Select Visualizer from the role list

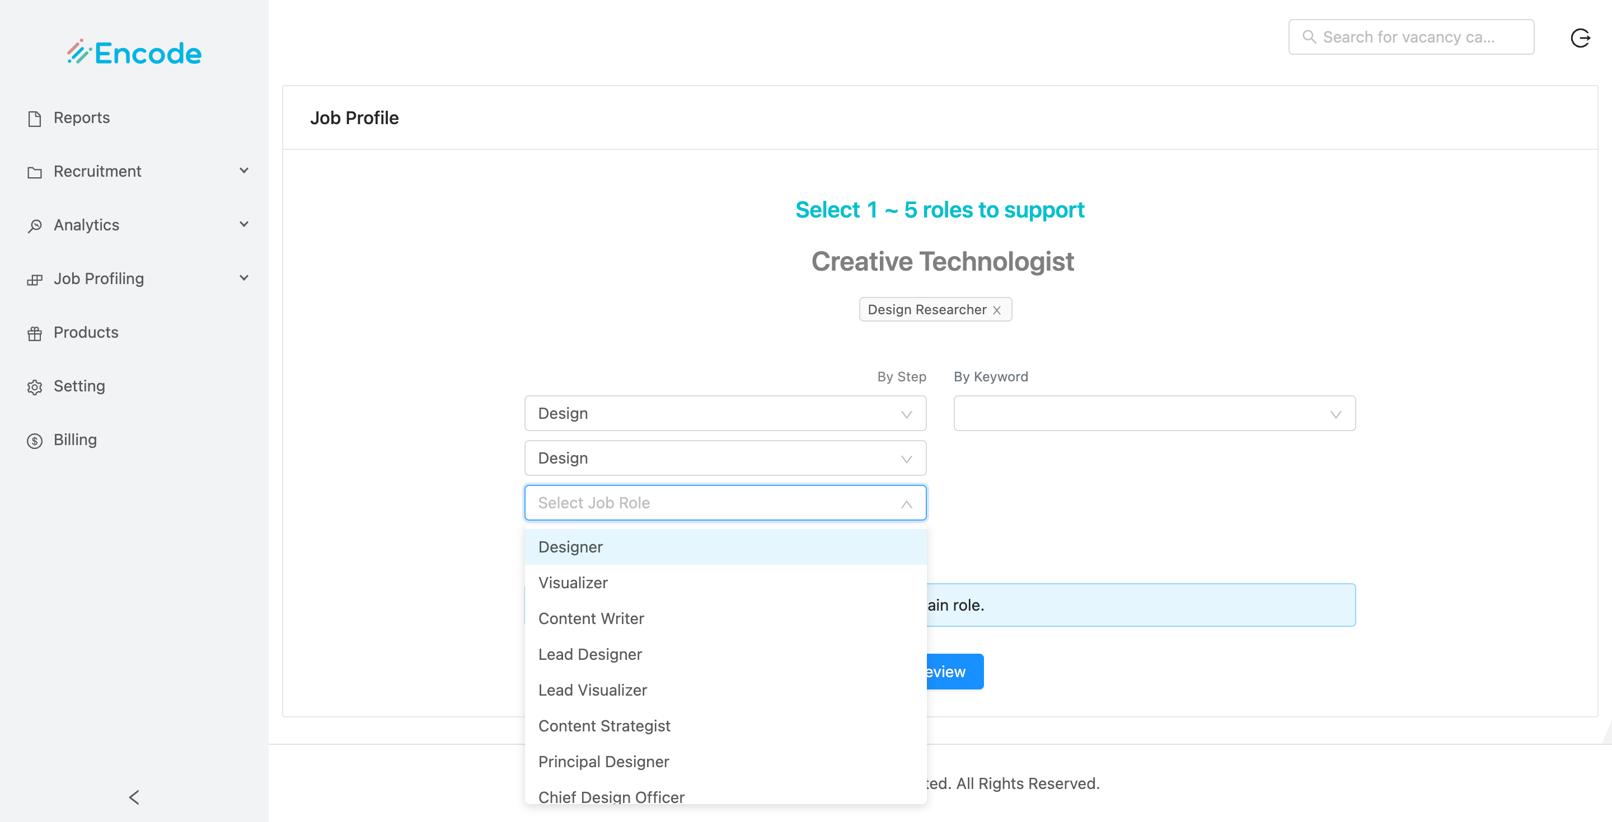pos(573,583)
